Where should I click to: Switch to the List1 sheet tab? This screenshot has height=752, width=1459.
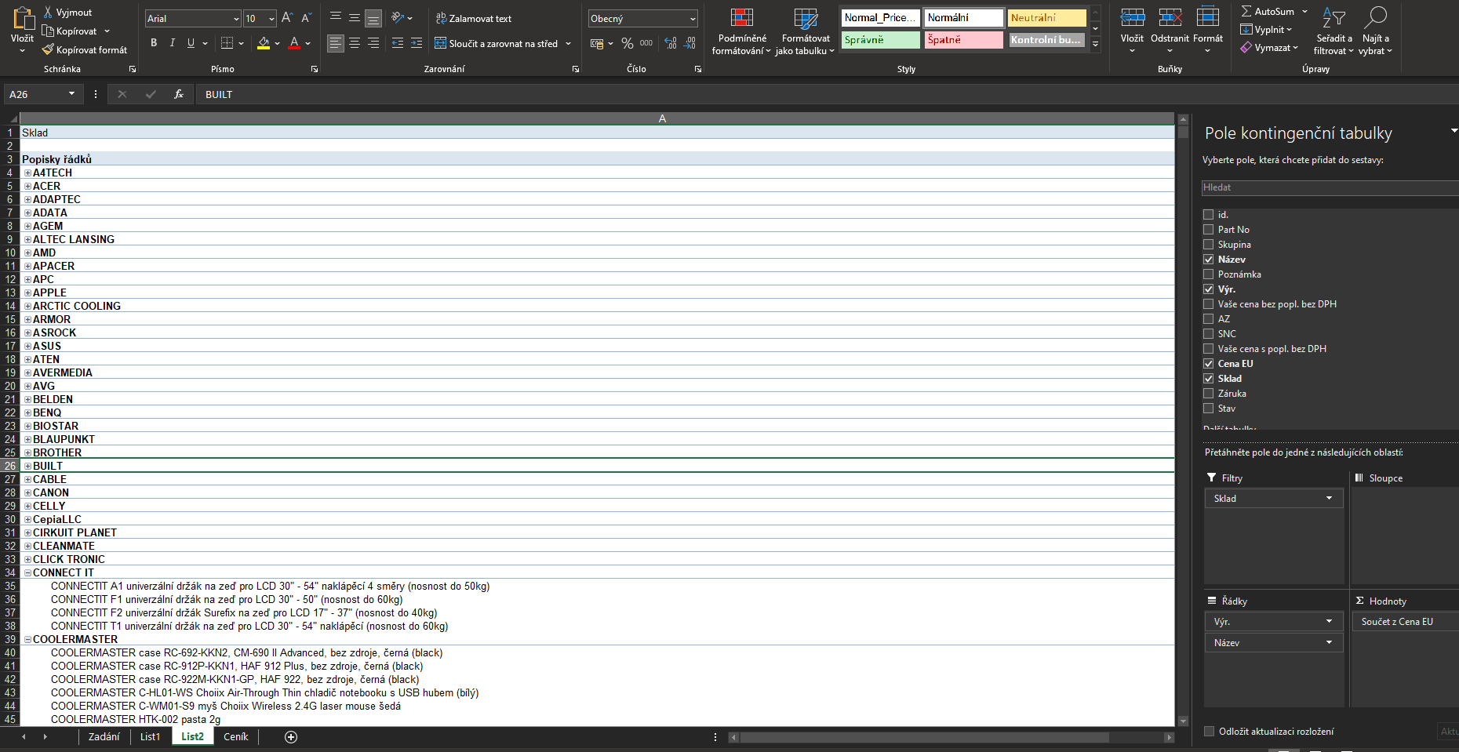(150, 737)
